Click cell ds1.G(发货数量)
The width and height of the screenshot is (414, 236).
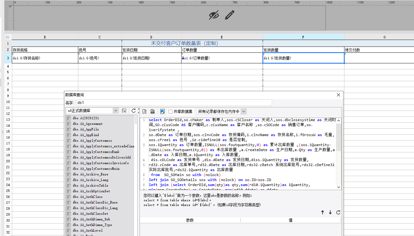pyautogui.click(x=303, y=58)
